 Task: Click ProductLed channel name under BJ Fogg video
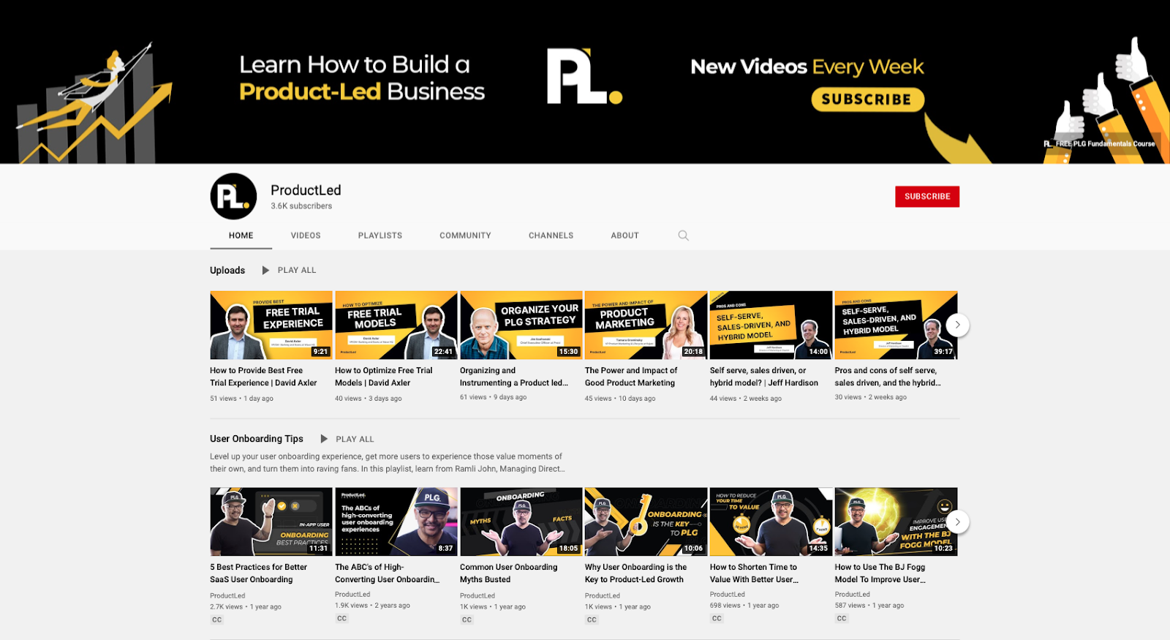pos(853,595)
